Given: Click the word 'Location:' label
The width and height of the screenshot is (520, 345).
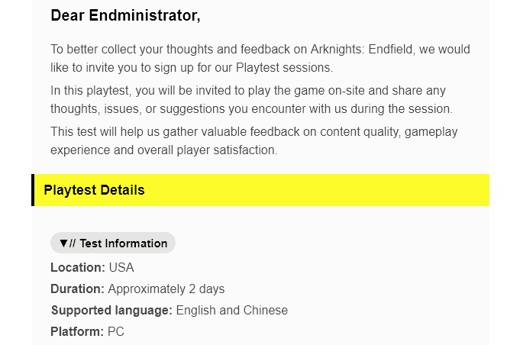Looking at the screenshot, I should pos(78,267).
